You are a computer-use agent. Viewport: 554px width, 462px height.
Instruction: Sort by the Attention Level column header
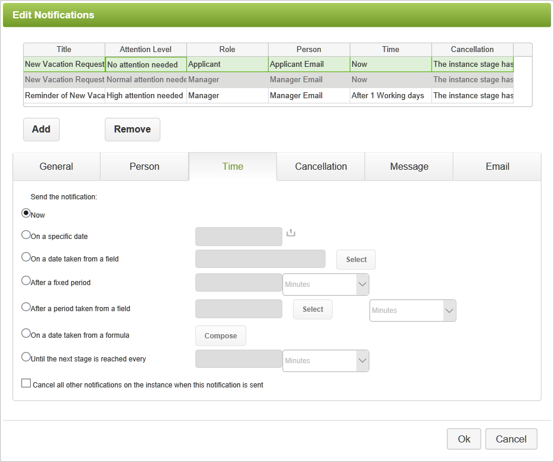(146, 50)
